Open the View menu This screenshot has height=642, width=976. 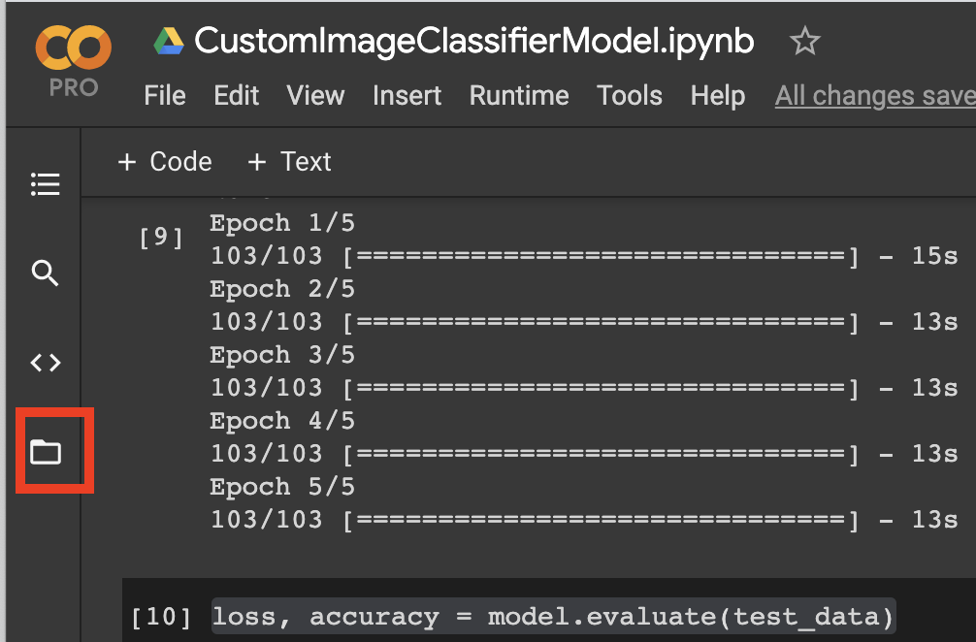(315, 96)
